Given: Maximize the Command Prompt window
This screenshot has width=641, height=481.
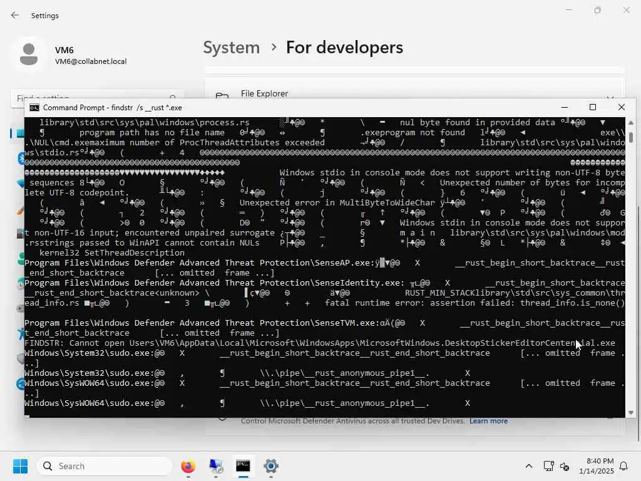Looking at the screenshot, I should 593,107.
